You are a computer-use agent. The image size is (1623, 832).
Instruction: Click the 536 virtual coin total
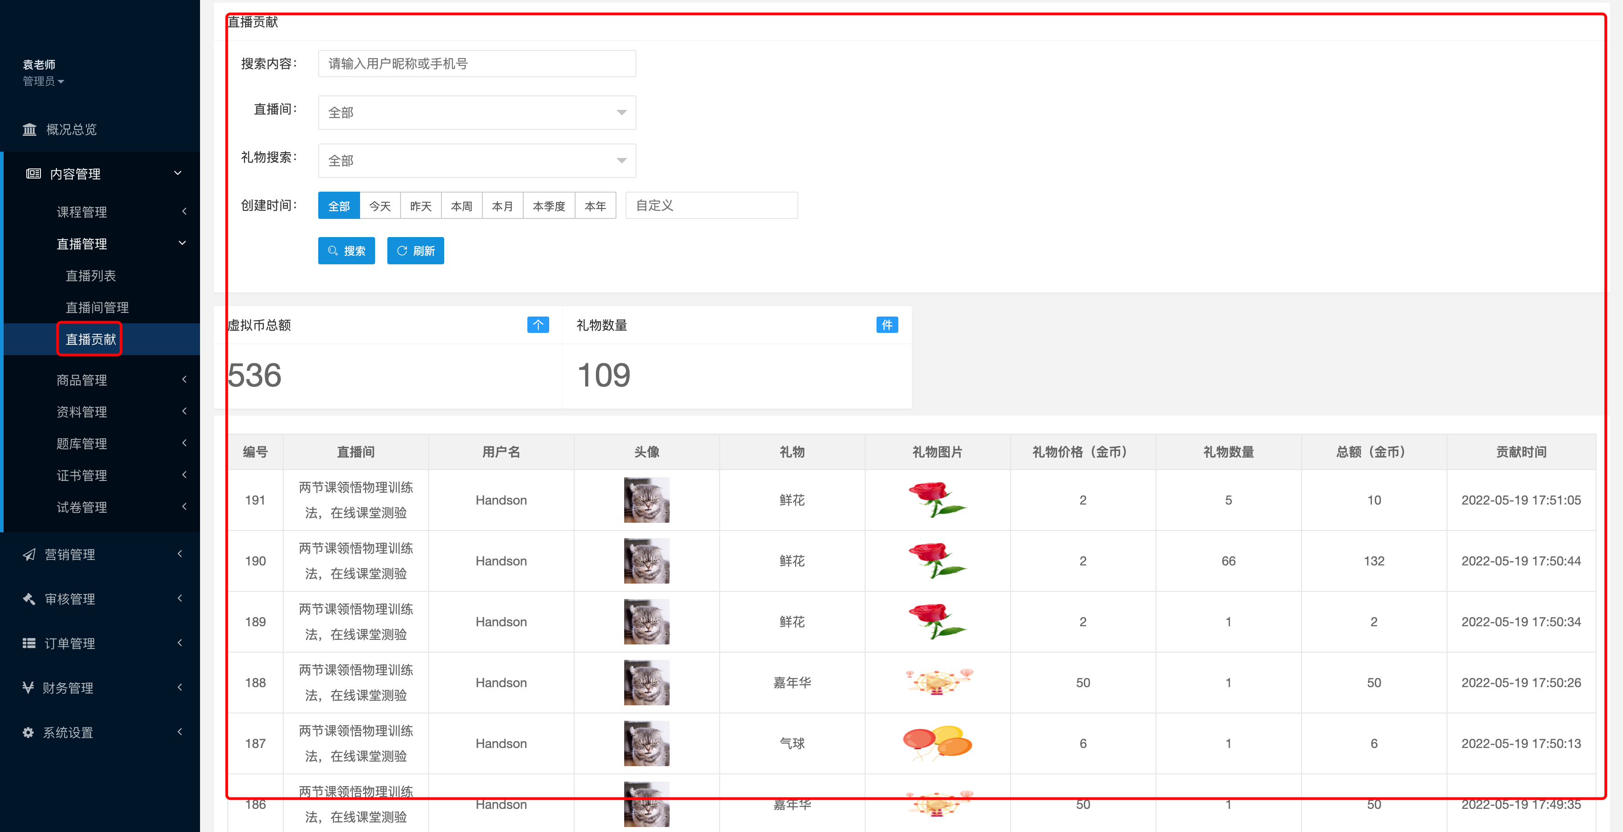(255, 376)
